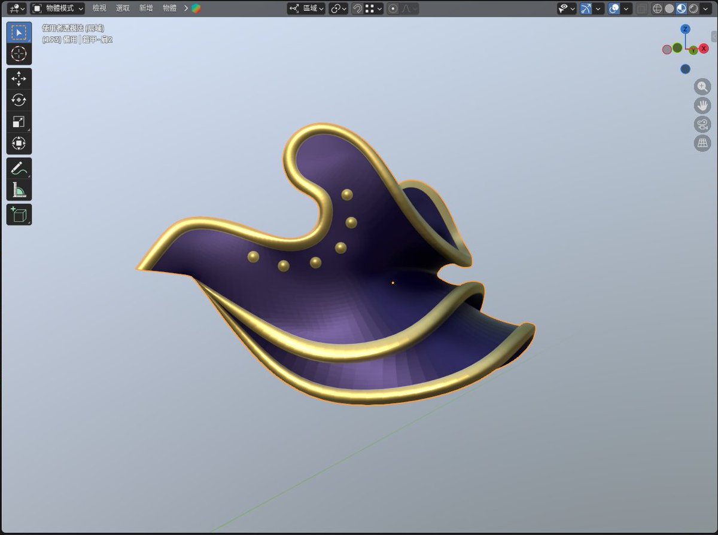The height and width of the screenshot is (535, 718).
Task: Select the Measure ruler tool
Action: point(19,190)
